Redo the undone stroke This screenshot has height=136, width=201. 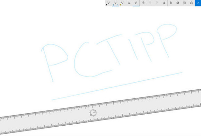point(157,3)
